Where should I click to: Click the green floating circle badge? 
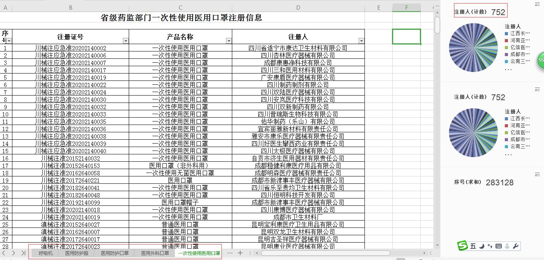tap(541, 60)
